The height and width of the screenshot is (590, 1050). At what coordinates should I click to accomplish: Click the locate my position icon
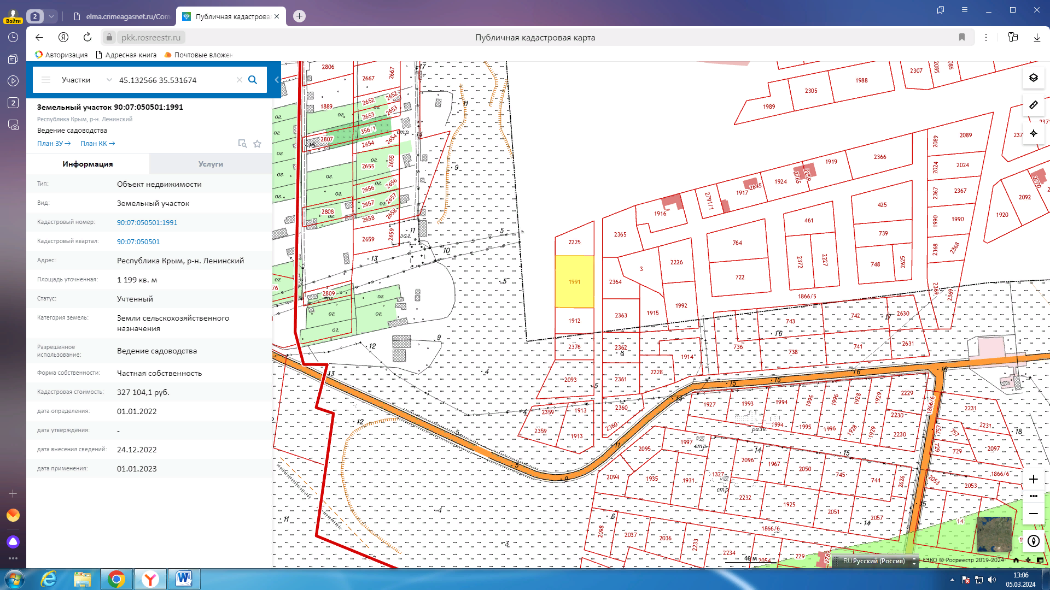tap(1033, 133)
